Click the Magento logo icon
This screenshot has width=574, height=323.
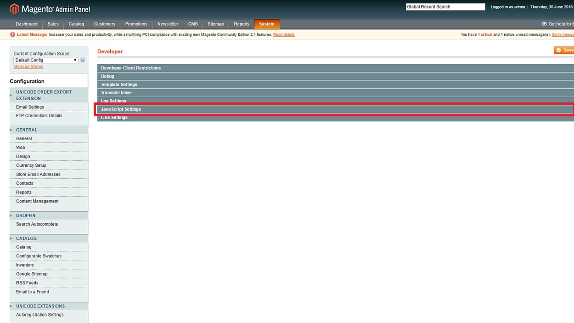14,9
